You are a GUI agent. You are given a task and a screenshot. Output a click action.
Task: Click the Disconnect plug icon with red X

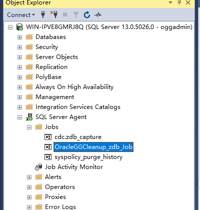54,14
